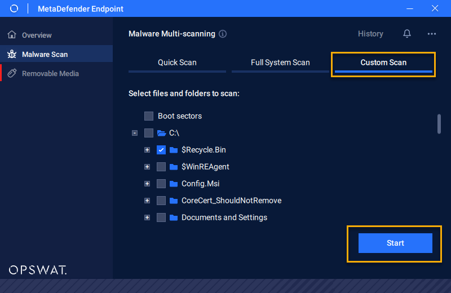
Task: Close the MetaDefender Endpoint window
Action: click(435, 8)
